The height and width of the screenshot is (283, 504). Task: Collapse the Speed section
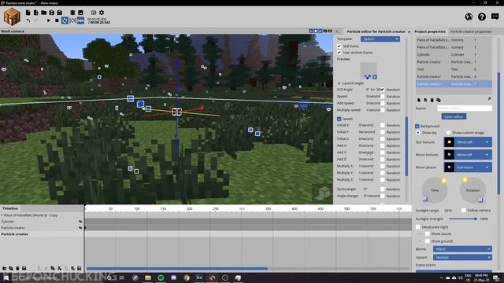tap(339, 119)
